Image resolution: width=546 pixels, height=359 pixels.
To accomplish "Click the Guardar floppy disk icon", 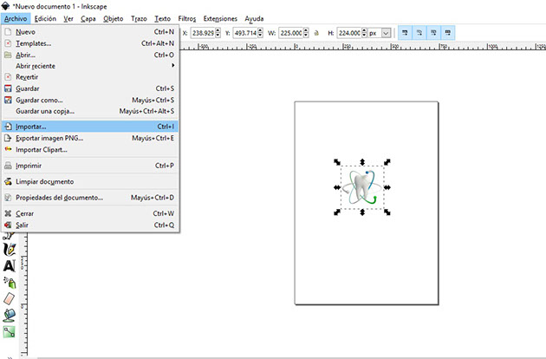I will pos(8,88).
